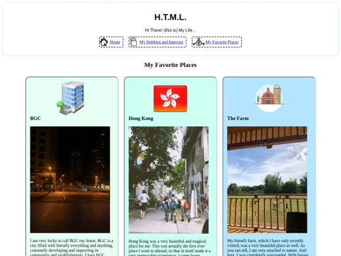This screenshot has width=341, height=256.
Task: Click the 'Hi There! (this is) My Life...' tagline
Action: (170, 30)
